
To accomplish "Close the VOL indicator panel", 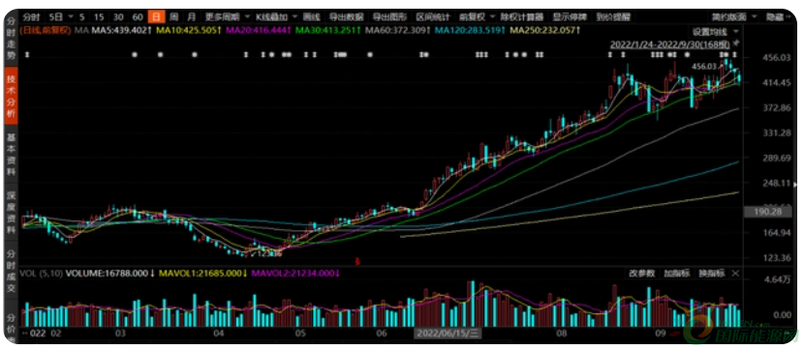I will [735, 274].
